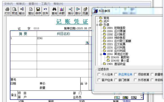This screenshot has width=164, height=102.
Task: Click the voucher number 0016
Action: tap(36, 28)
